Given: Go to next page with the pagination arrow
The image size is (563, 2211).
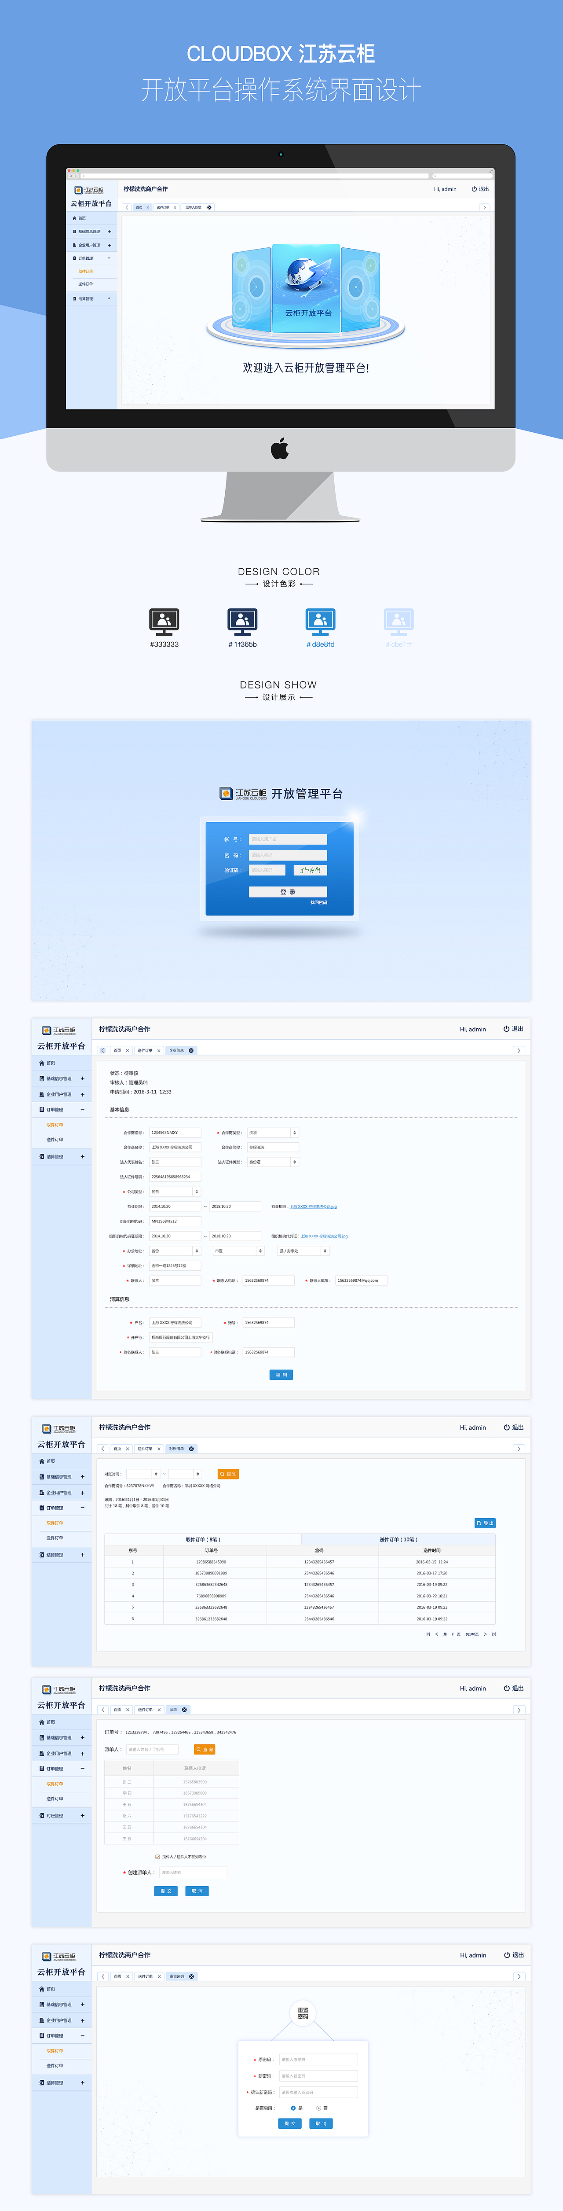Looking at the screenshot, I should click(x=485, y=1634).
